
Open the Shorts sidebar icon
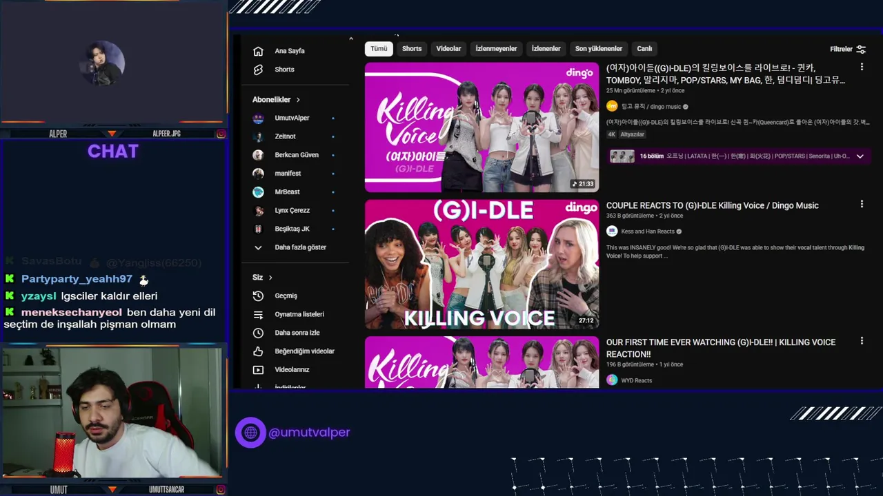[258, 70]
